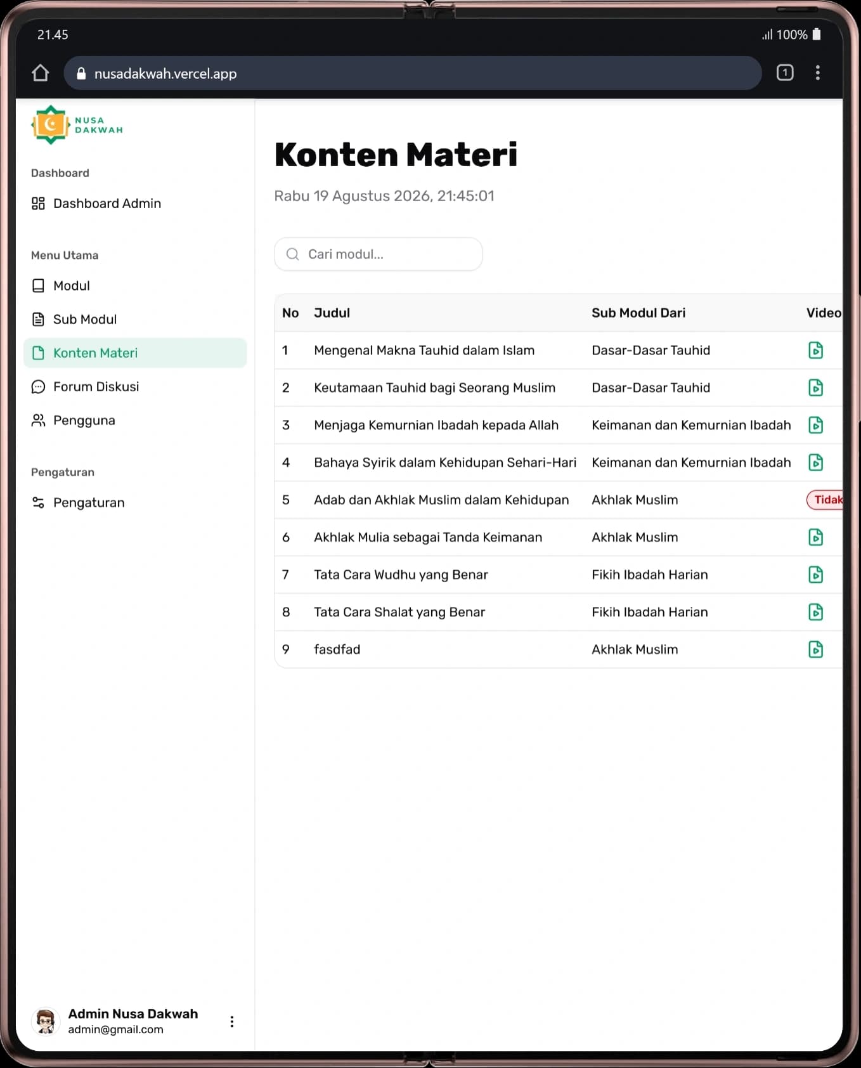Open the browser tab switcher icon
This screenshot has width=861, height=1068.
(x=785, y=73)
